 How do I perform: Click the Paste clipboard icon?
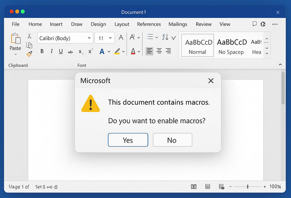(x=16, y=38)
